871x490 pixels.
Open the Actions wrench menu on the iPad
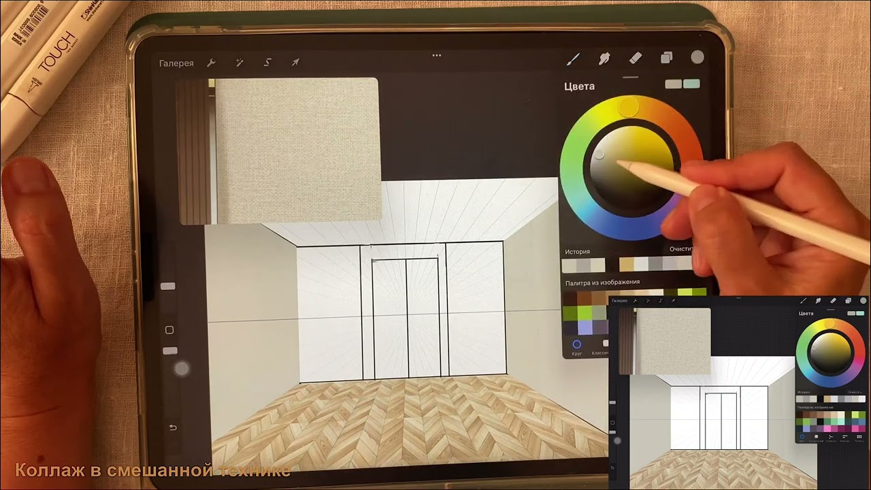coord(211,63)
